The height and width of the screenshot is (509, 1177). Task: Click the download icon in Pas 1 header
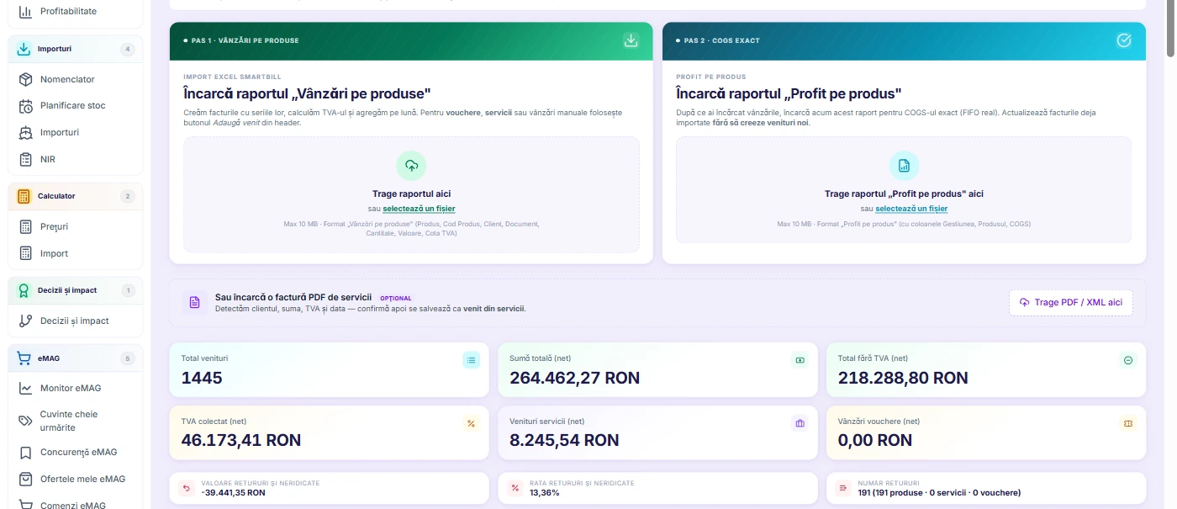pyautogui.click(x=631, y=40)
